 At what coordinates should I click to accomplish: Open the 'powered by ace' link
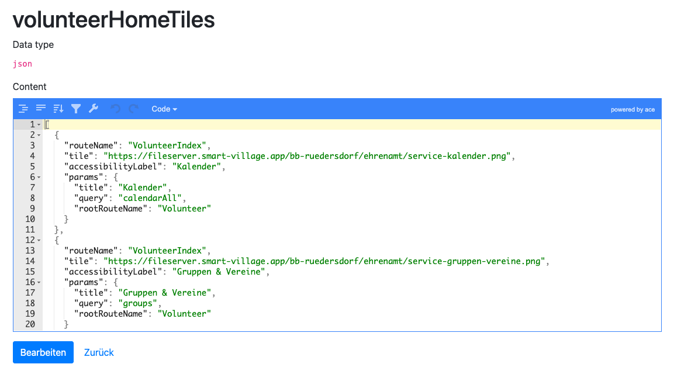pos(632,109)
